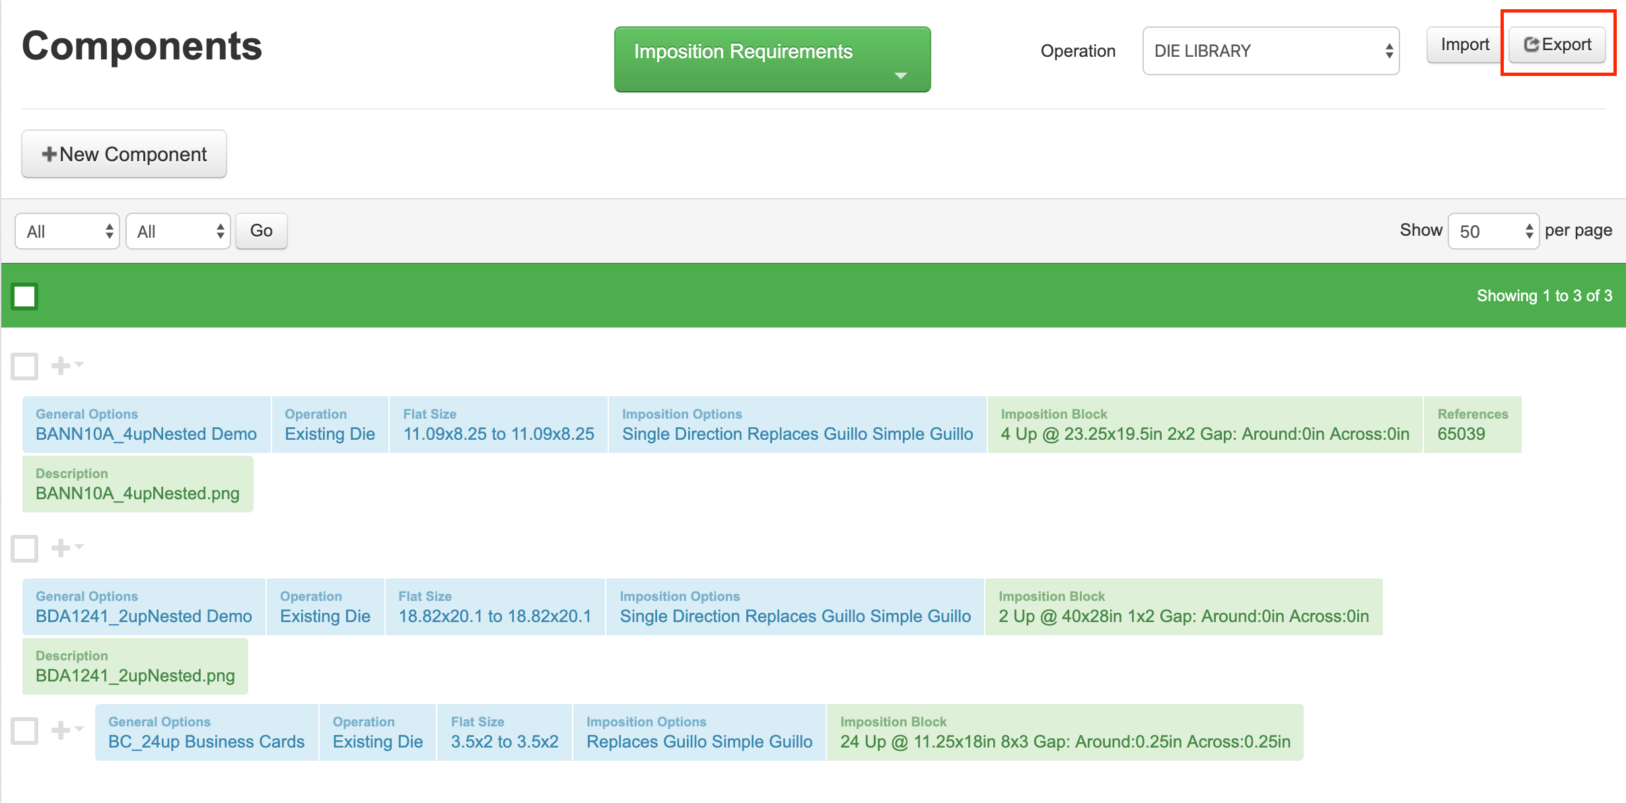Click plus icon on BC_24up Business Cards row
Image resolution: width=1626 pixels, height=803 pixels.
point(61,730)
